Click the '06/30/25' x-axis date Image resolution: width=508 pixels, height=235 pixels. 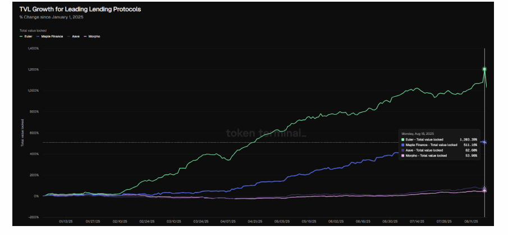point(389,222)
